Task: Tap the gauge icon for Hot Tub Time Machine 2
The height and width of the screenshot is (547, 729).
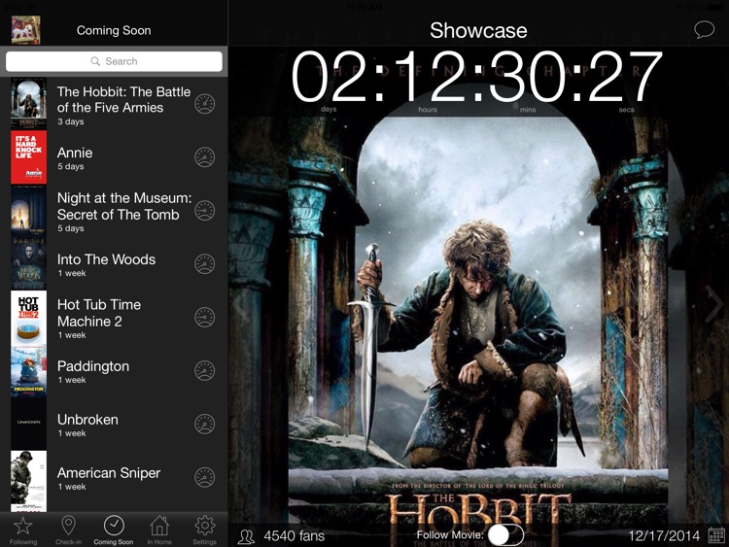Action: 204,318
